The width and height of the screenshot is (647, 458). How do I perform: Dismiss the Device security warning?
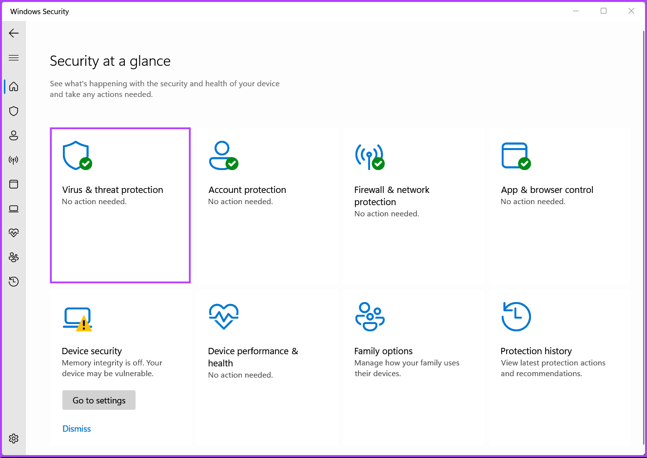pos(77,429)
